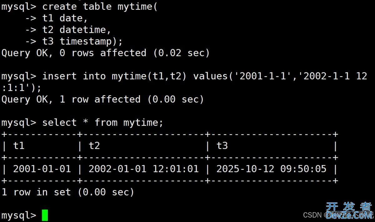Click the '0 rows affected (0.02 sec)' message

coord(134,53)
